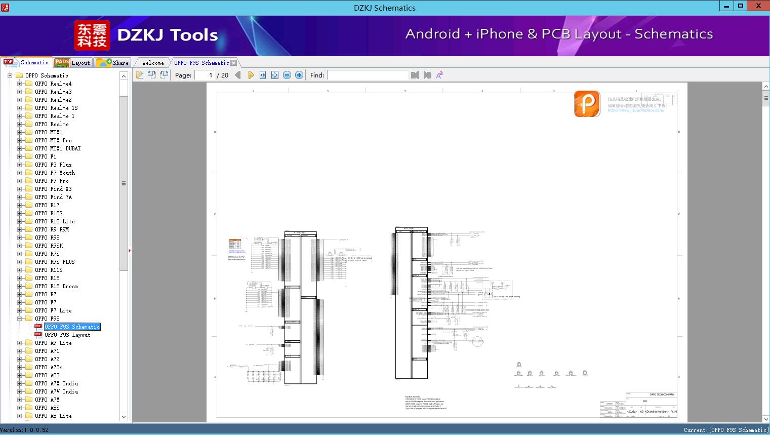Toggle match case search icon
This screenshot has height=435, width=770.
pyautogui.click(x=439, y=75)
